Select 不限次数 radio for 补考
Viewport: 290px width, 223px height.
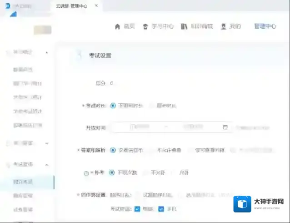pos(112,172)
